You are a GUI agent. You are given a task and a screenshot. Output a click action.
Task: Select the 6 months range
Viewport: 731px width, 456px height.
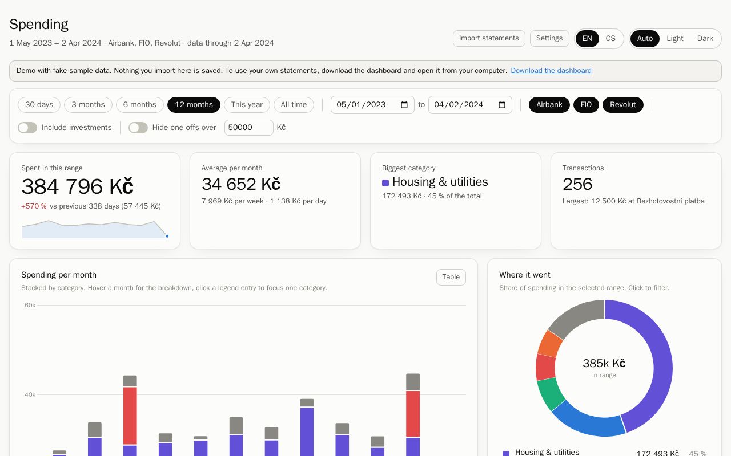click(x=140, y=105)
